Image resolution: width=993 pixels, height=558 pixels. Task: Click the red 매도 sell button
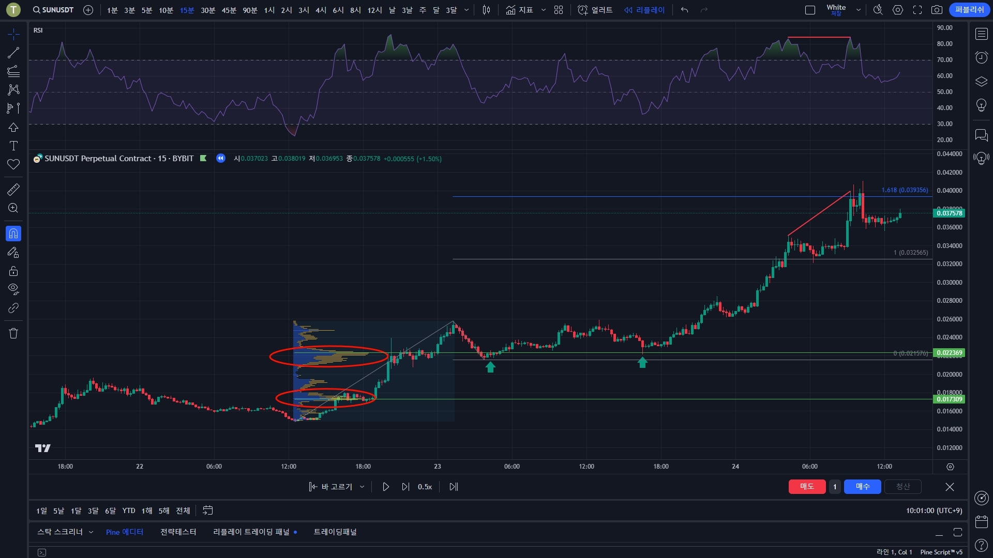(806, 487)
